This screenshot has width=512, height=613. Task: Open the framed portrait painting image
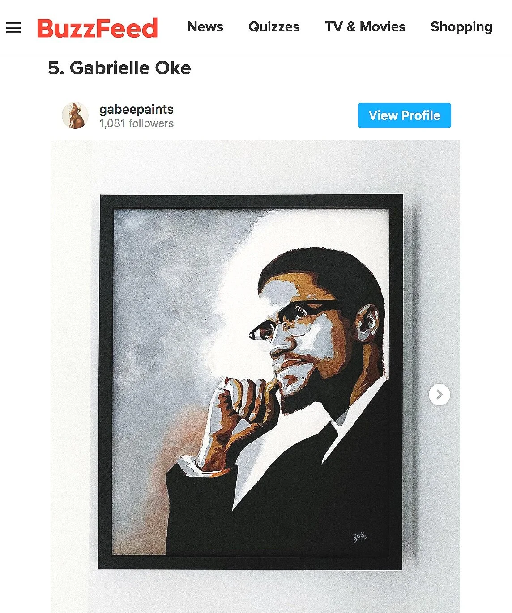tap(251, 382)
